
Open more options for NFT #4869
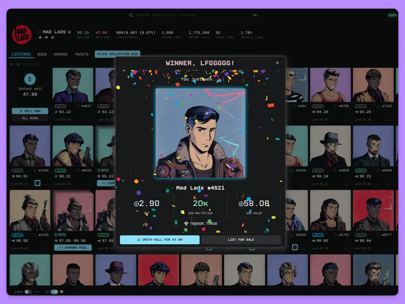tap(346, 184)
